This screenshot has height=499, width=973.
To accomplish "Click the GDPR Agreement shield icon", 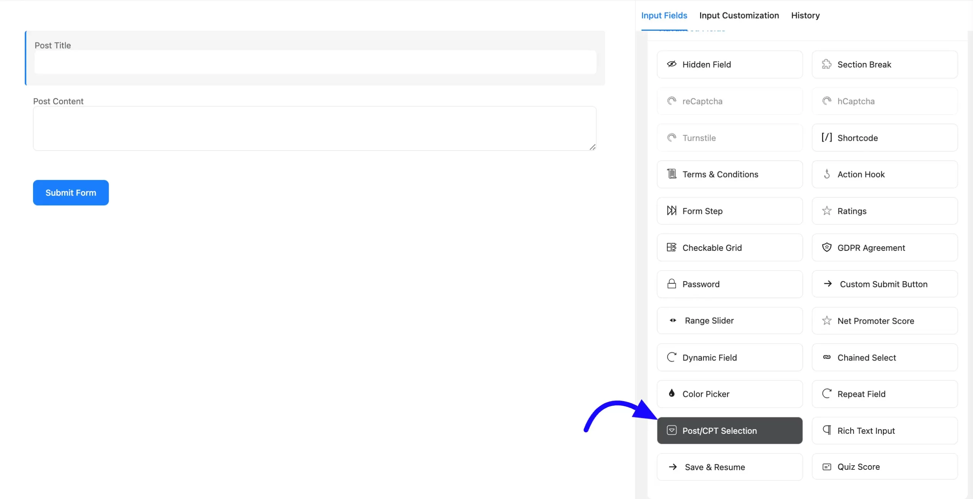I will tap(827, 247).
